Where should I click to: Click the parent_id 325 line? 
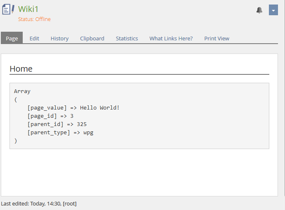pos(57,124)
